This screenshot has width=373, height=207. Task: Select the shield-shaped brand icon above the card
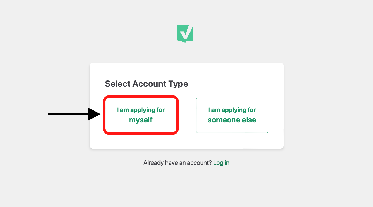coord(185,33)
